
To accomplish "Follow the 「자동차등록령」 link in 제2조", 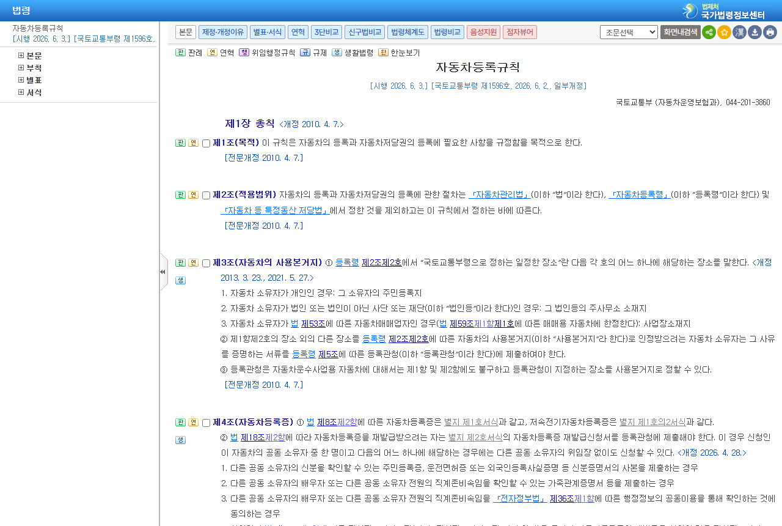I will pos(640,194).
